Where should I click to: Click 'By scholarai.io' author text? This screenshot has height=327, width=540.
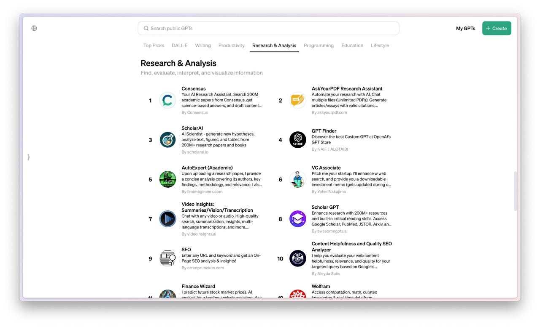coord(195,152)
